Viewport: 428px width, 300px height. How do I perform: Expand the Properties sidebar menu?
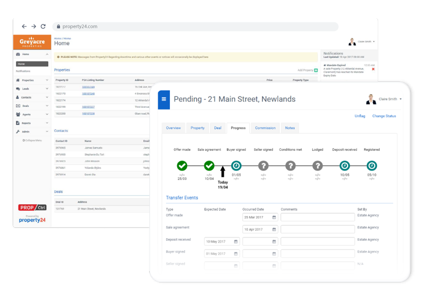(x=30, y=80)
